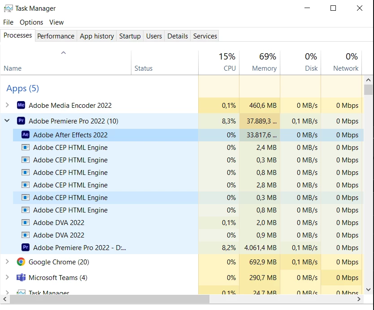Sort by Disk usage column
The height and width of the screenshot is (310, 374).
pos(300,63)
